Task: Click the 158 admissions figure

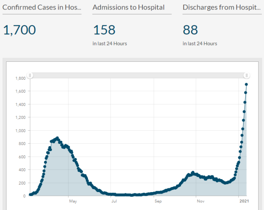Action: coord(104,30)
